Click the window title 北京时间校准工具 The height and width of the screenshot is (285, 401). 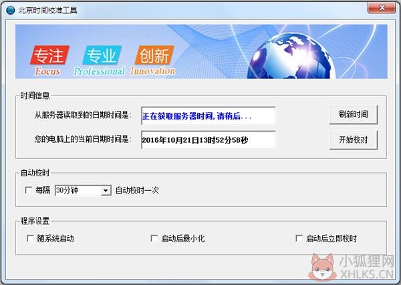pos(47,10)
